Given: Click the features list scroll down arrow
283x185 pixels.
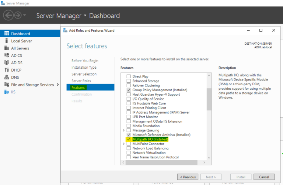Looking at the screenshot, I should [209, 158].
